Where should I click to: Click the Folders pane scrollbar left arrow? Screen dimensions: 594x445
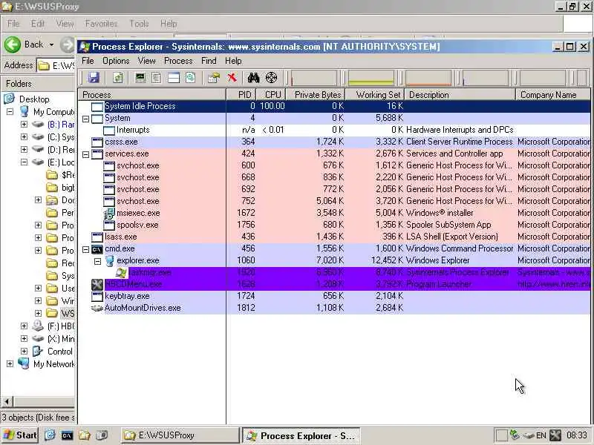click(7, 401)
